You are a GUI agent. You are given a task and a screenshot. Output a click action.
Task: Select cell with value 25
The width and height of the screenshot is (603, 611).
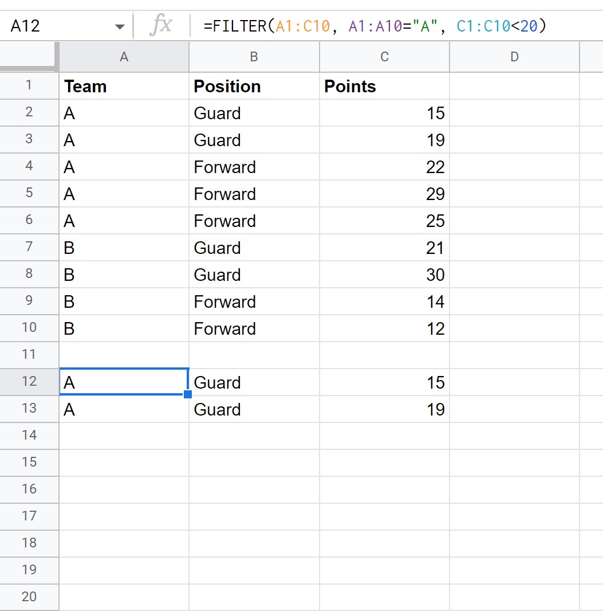click(384, 221)
